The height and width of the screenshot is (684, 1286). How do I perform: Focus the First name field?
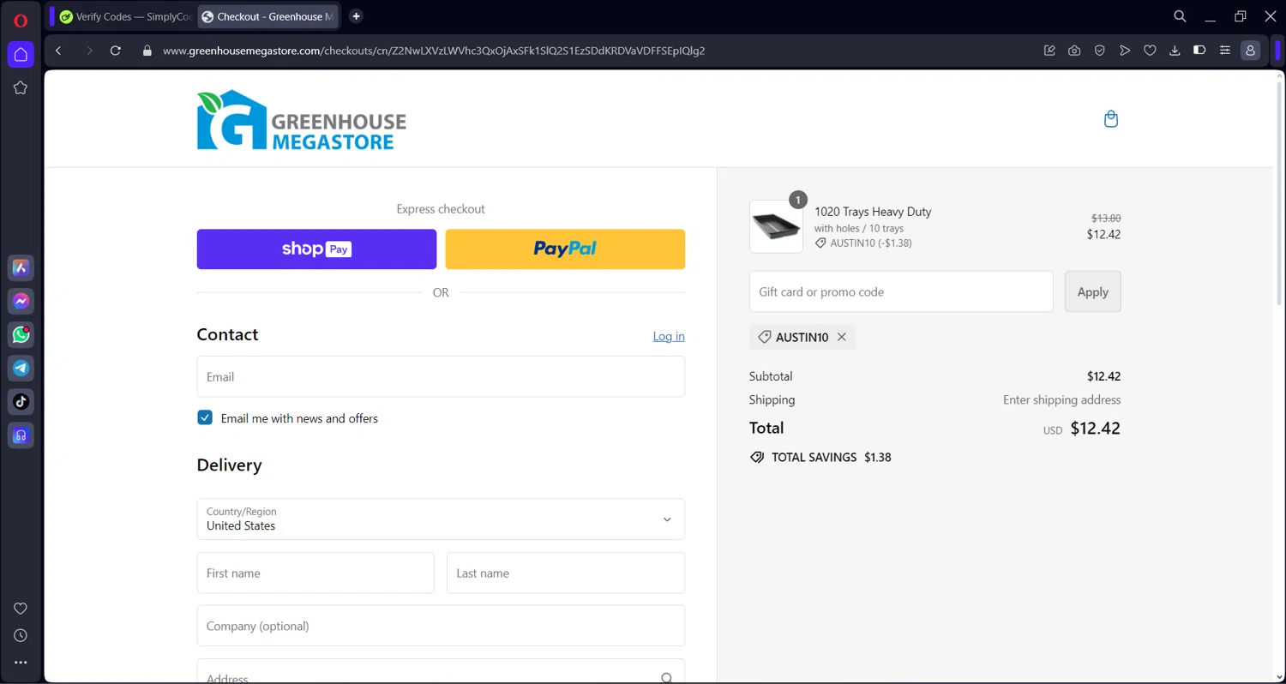(315, 573)
